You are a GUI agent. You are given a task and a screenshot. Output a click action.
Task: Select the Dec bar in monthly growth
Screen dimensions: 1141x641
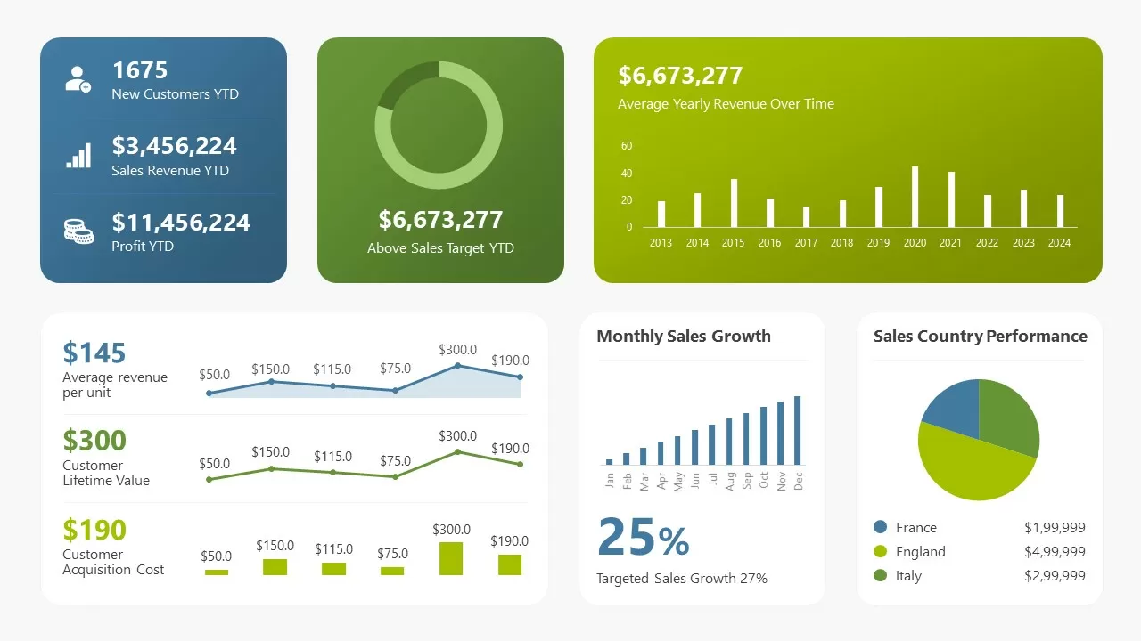[798, 430]
